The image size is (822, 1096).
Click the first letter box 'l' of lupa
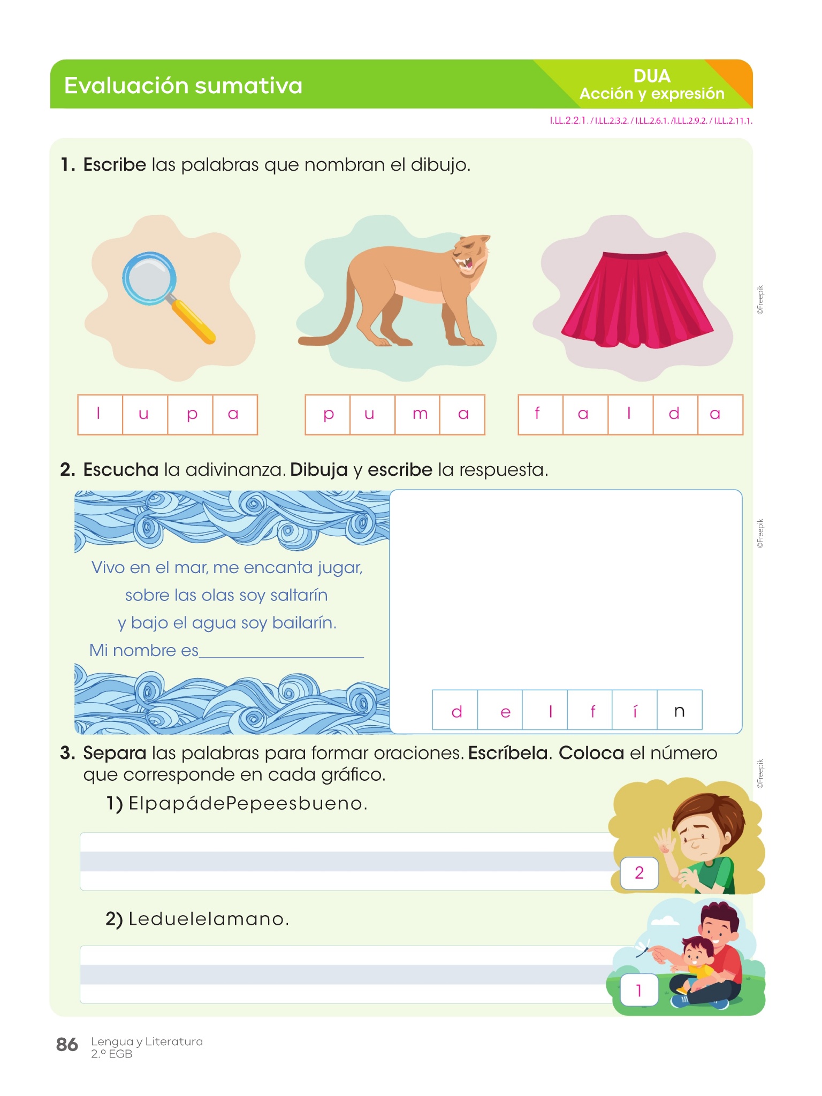[x=100, y=415]
